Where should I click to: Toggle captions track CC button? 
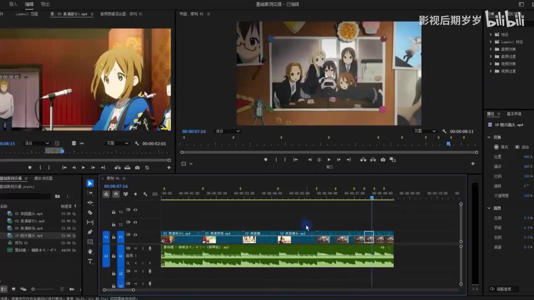pyautogui.click(x=155, y=194)
